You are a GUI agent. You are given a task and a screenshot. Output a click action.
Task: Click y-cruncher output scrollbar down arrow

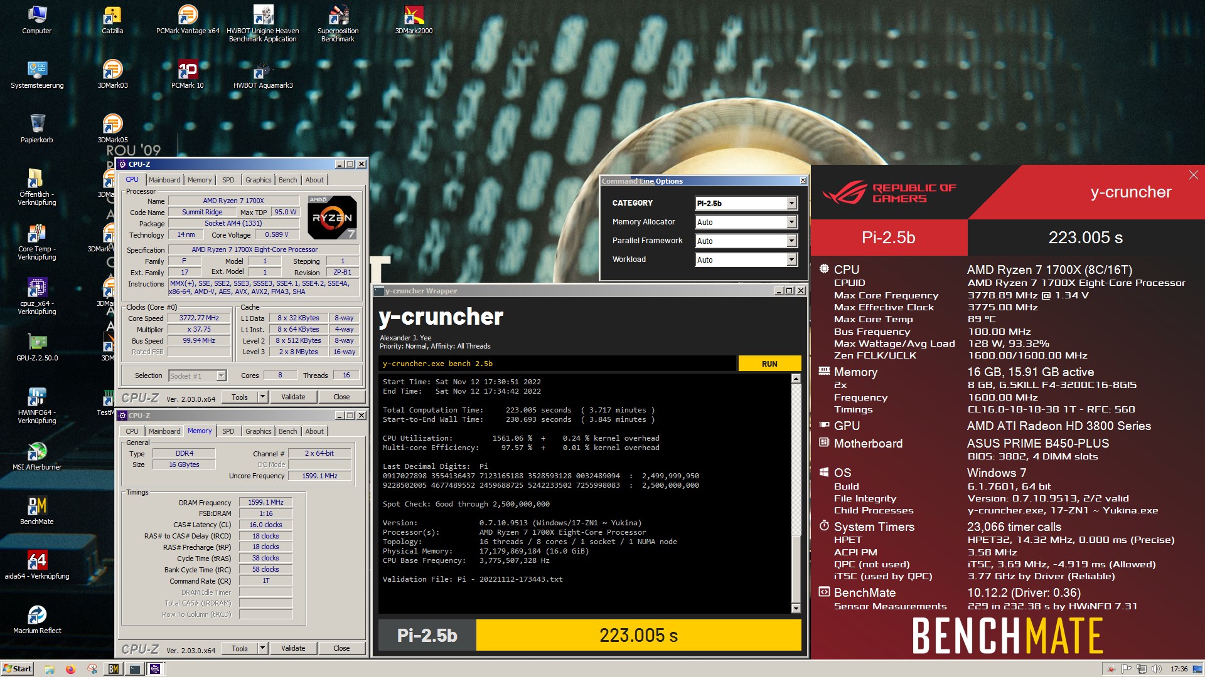796,608
